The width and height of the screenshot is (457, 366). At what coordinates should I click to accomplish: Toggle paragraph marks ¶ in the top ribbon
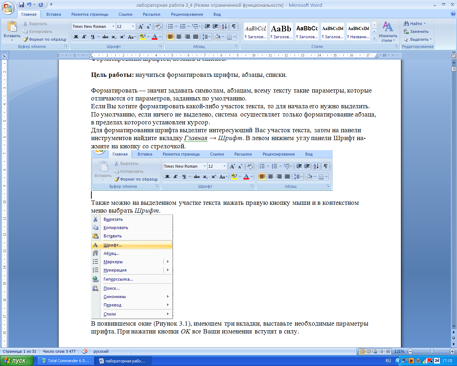(234, 26)
